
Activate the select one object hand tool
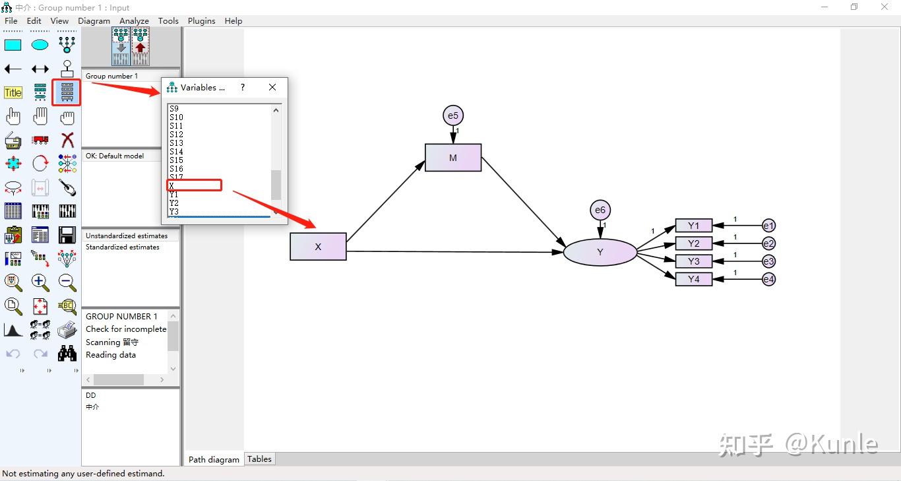[13, 117]
